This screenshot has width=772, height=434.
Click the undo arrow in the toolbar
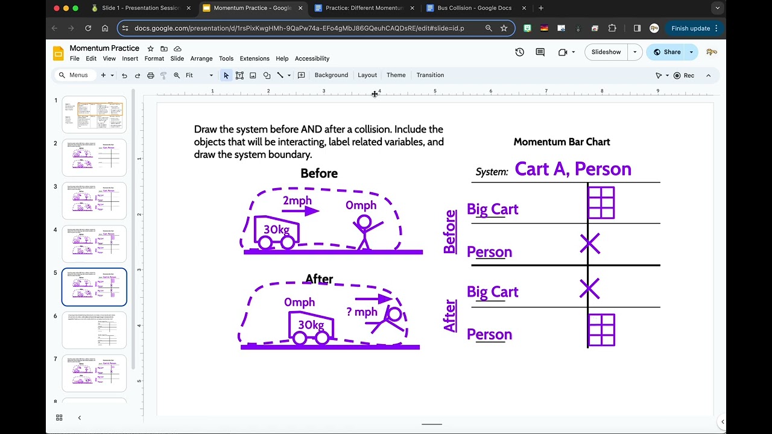pyautogui.click(x=124, y=75)
